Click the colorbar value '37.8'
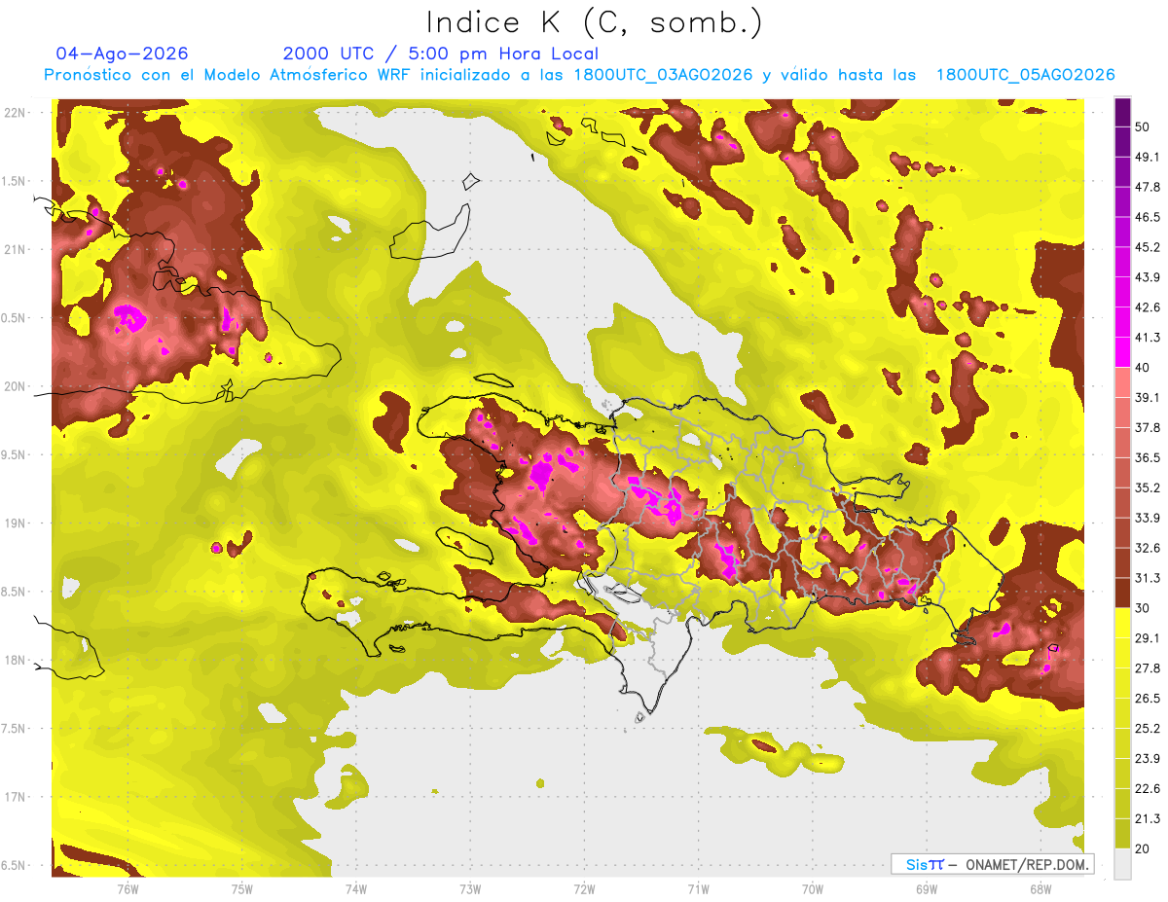 tap(1148, 427)
